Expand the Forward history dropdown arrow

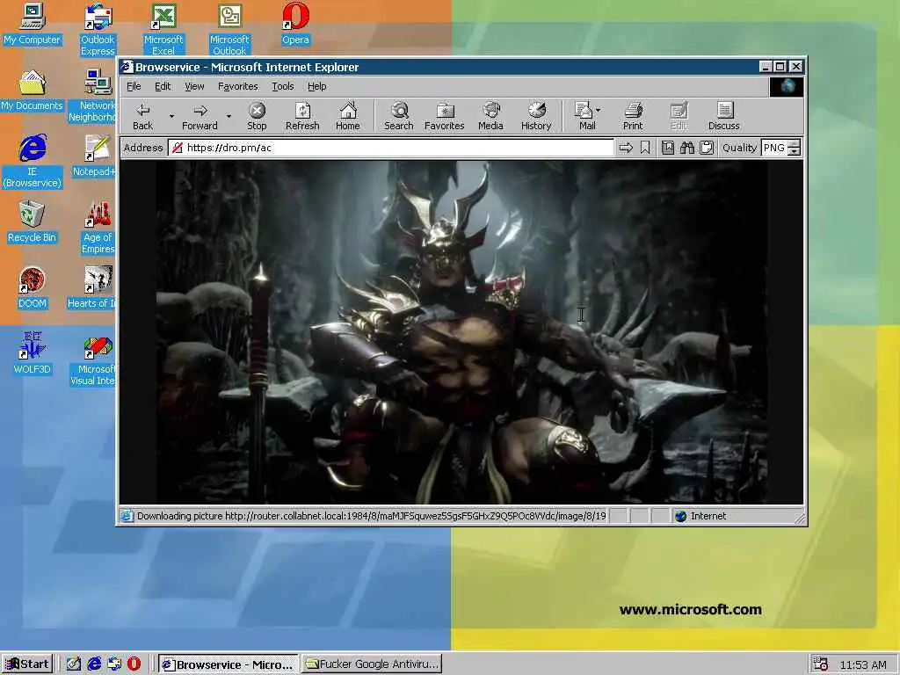(229, 117)
